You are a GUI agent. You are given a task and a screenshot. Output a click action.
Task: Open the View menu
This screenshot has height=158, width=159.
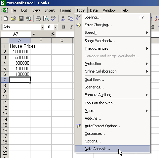click(36, 10)
